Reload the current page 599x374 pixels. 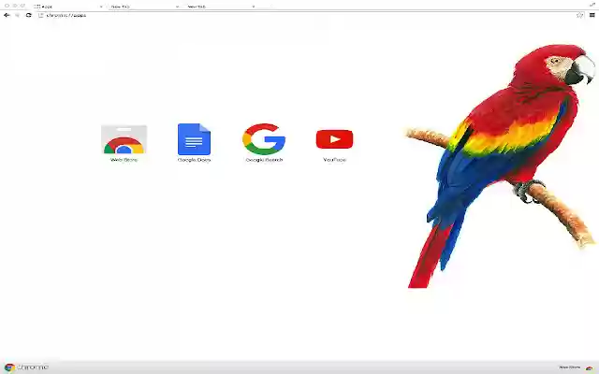29,15
